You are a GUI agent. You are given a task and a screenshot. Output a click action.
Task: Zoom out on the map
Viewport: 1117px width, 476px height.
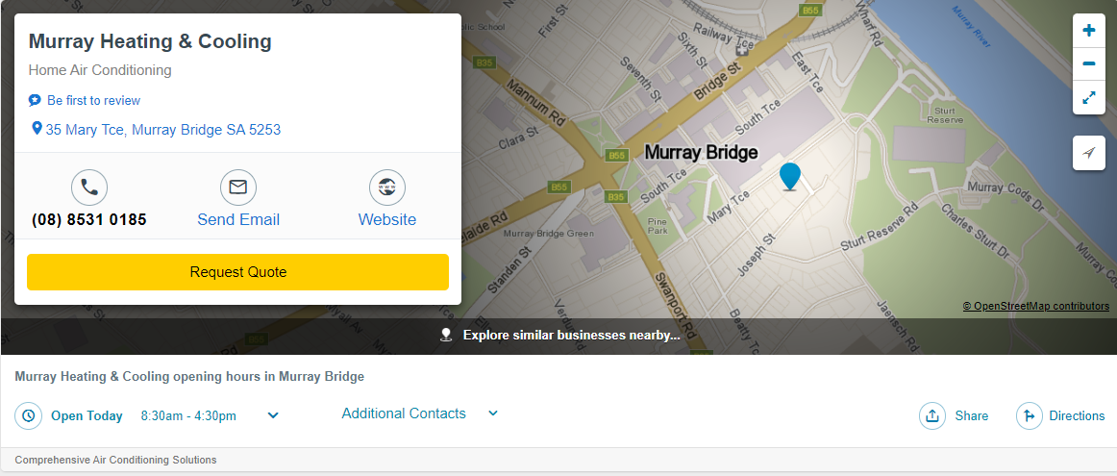click(x=1089, y=64)
